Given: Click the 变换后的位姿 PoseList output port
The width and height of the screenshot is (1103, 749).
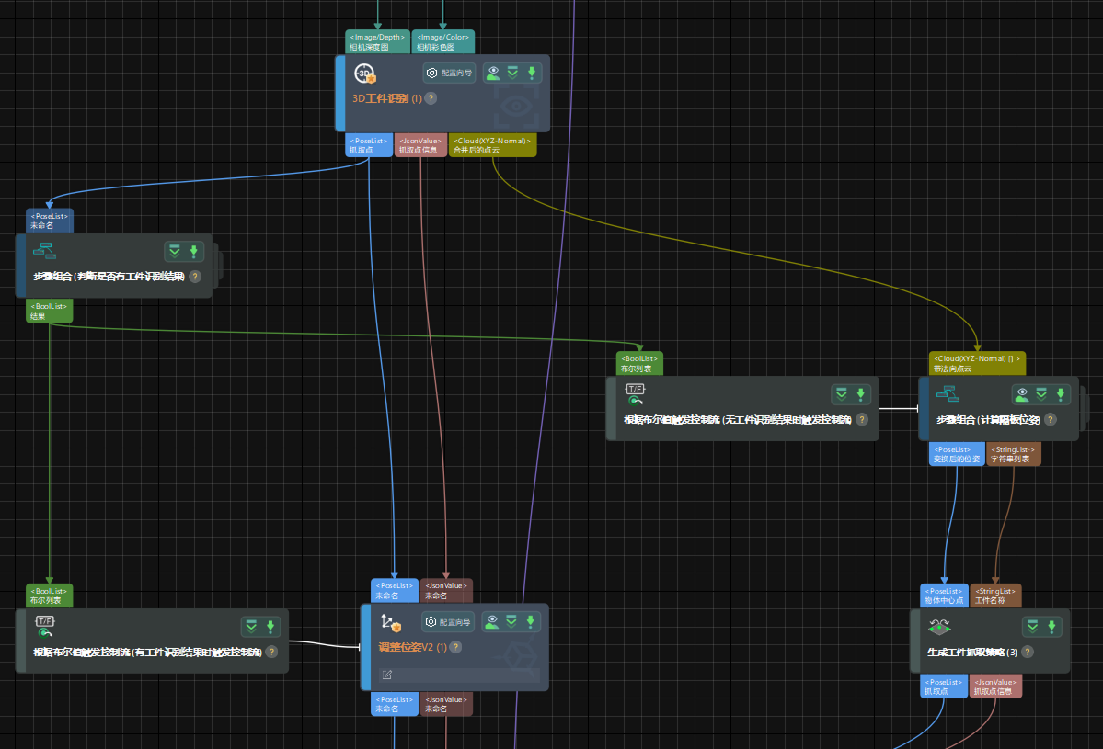Looking at the screenshot, I should (957, 454).
